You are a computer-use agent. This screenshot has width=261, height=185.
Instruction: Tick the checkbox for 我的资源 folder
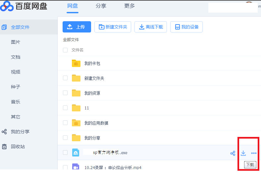coord(65,93)
